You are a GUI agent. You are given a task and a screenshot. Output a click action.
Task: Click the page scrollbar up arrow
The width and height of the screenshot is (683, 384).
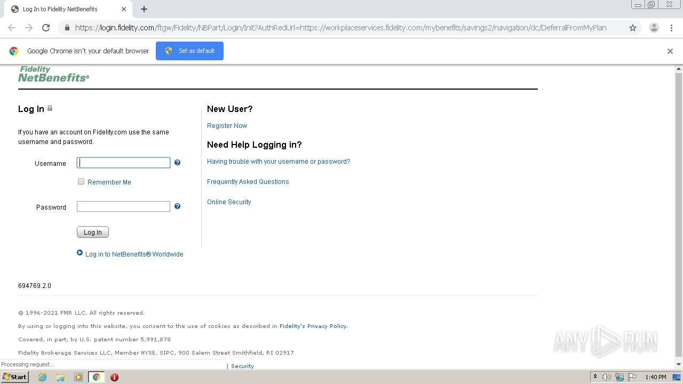(x=679, y=69)
